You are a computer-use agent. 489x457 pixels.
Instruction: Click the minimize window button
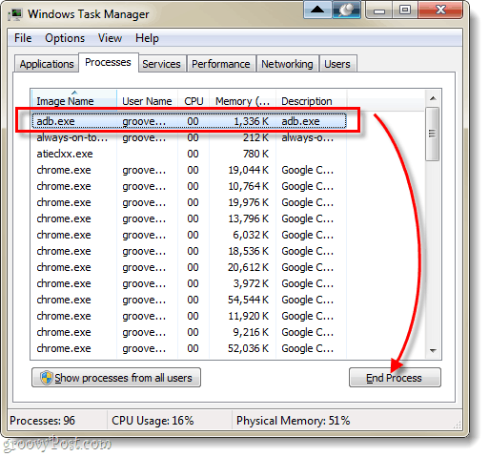click(x=379, y=10)
